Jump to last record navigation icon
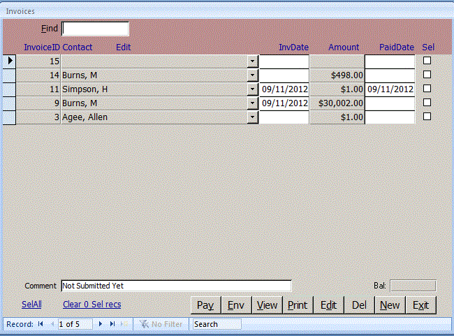This screenshot has width=454, height=336. click(112, 324)
